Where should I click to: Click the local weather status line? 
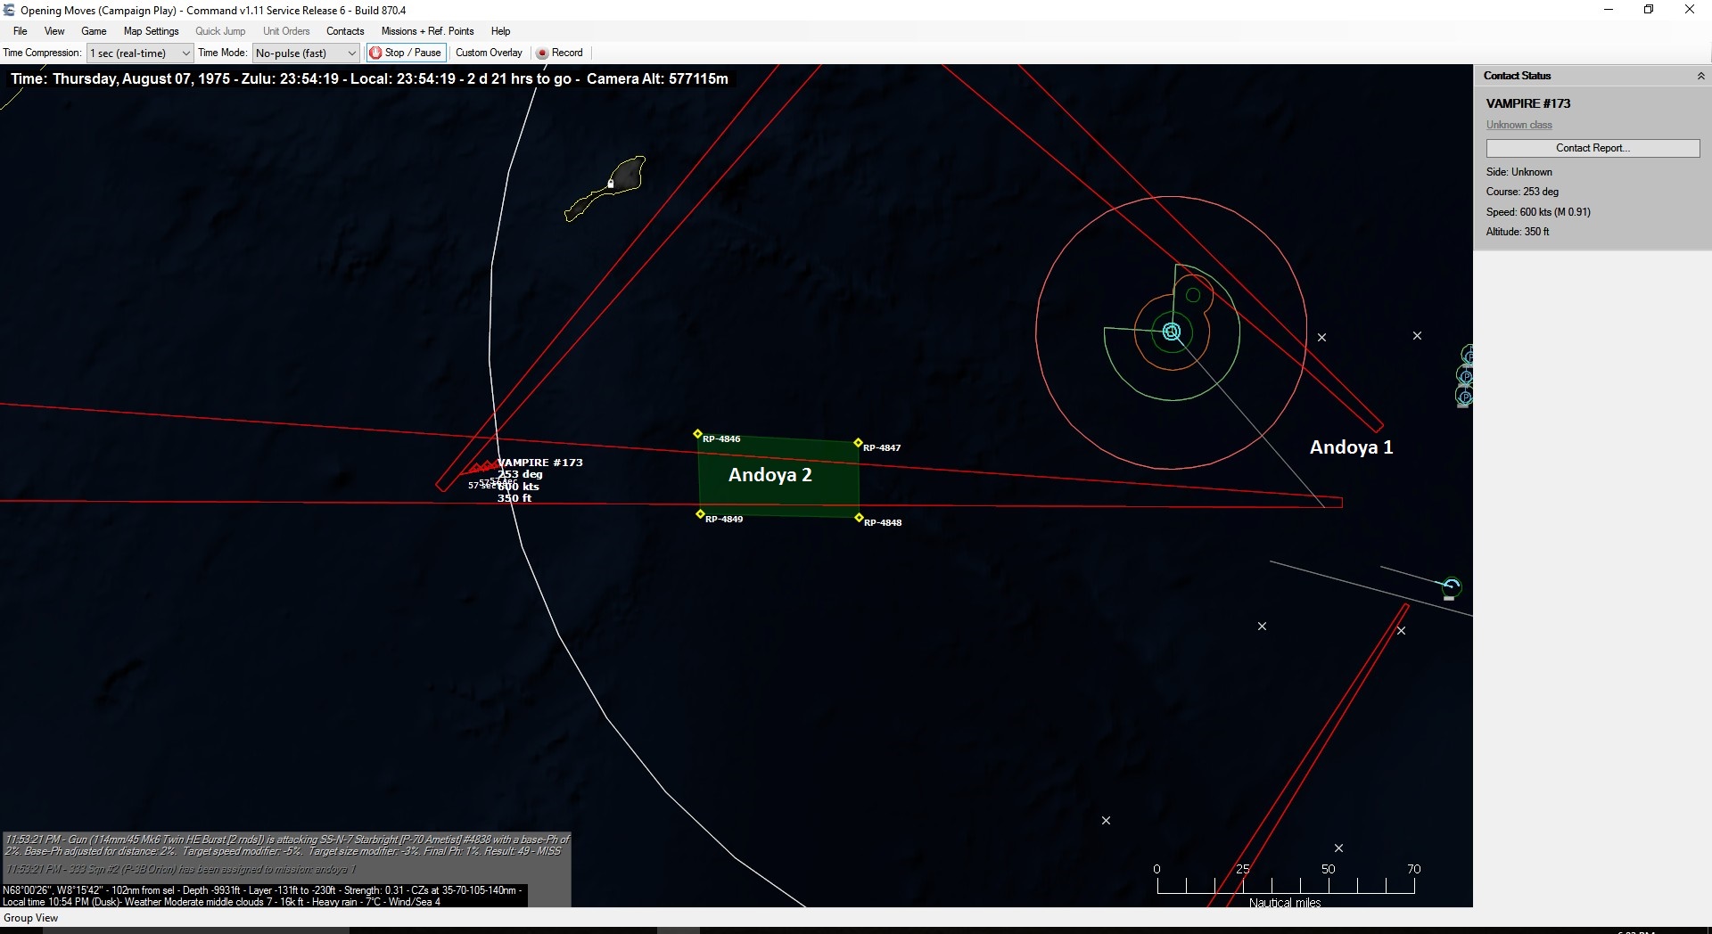221,901
